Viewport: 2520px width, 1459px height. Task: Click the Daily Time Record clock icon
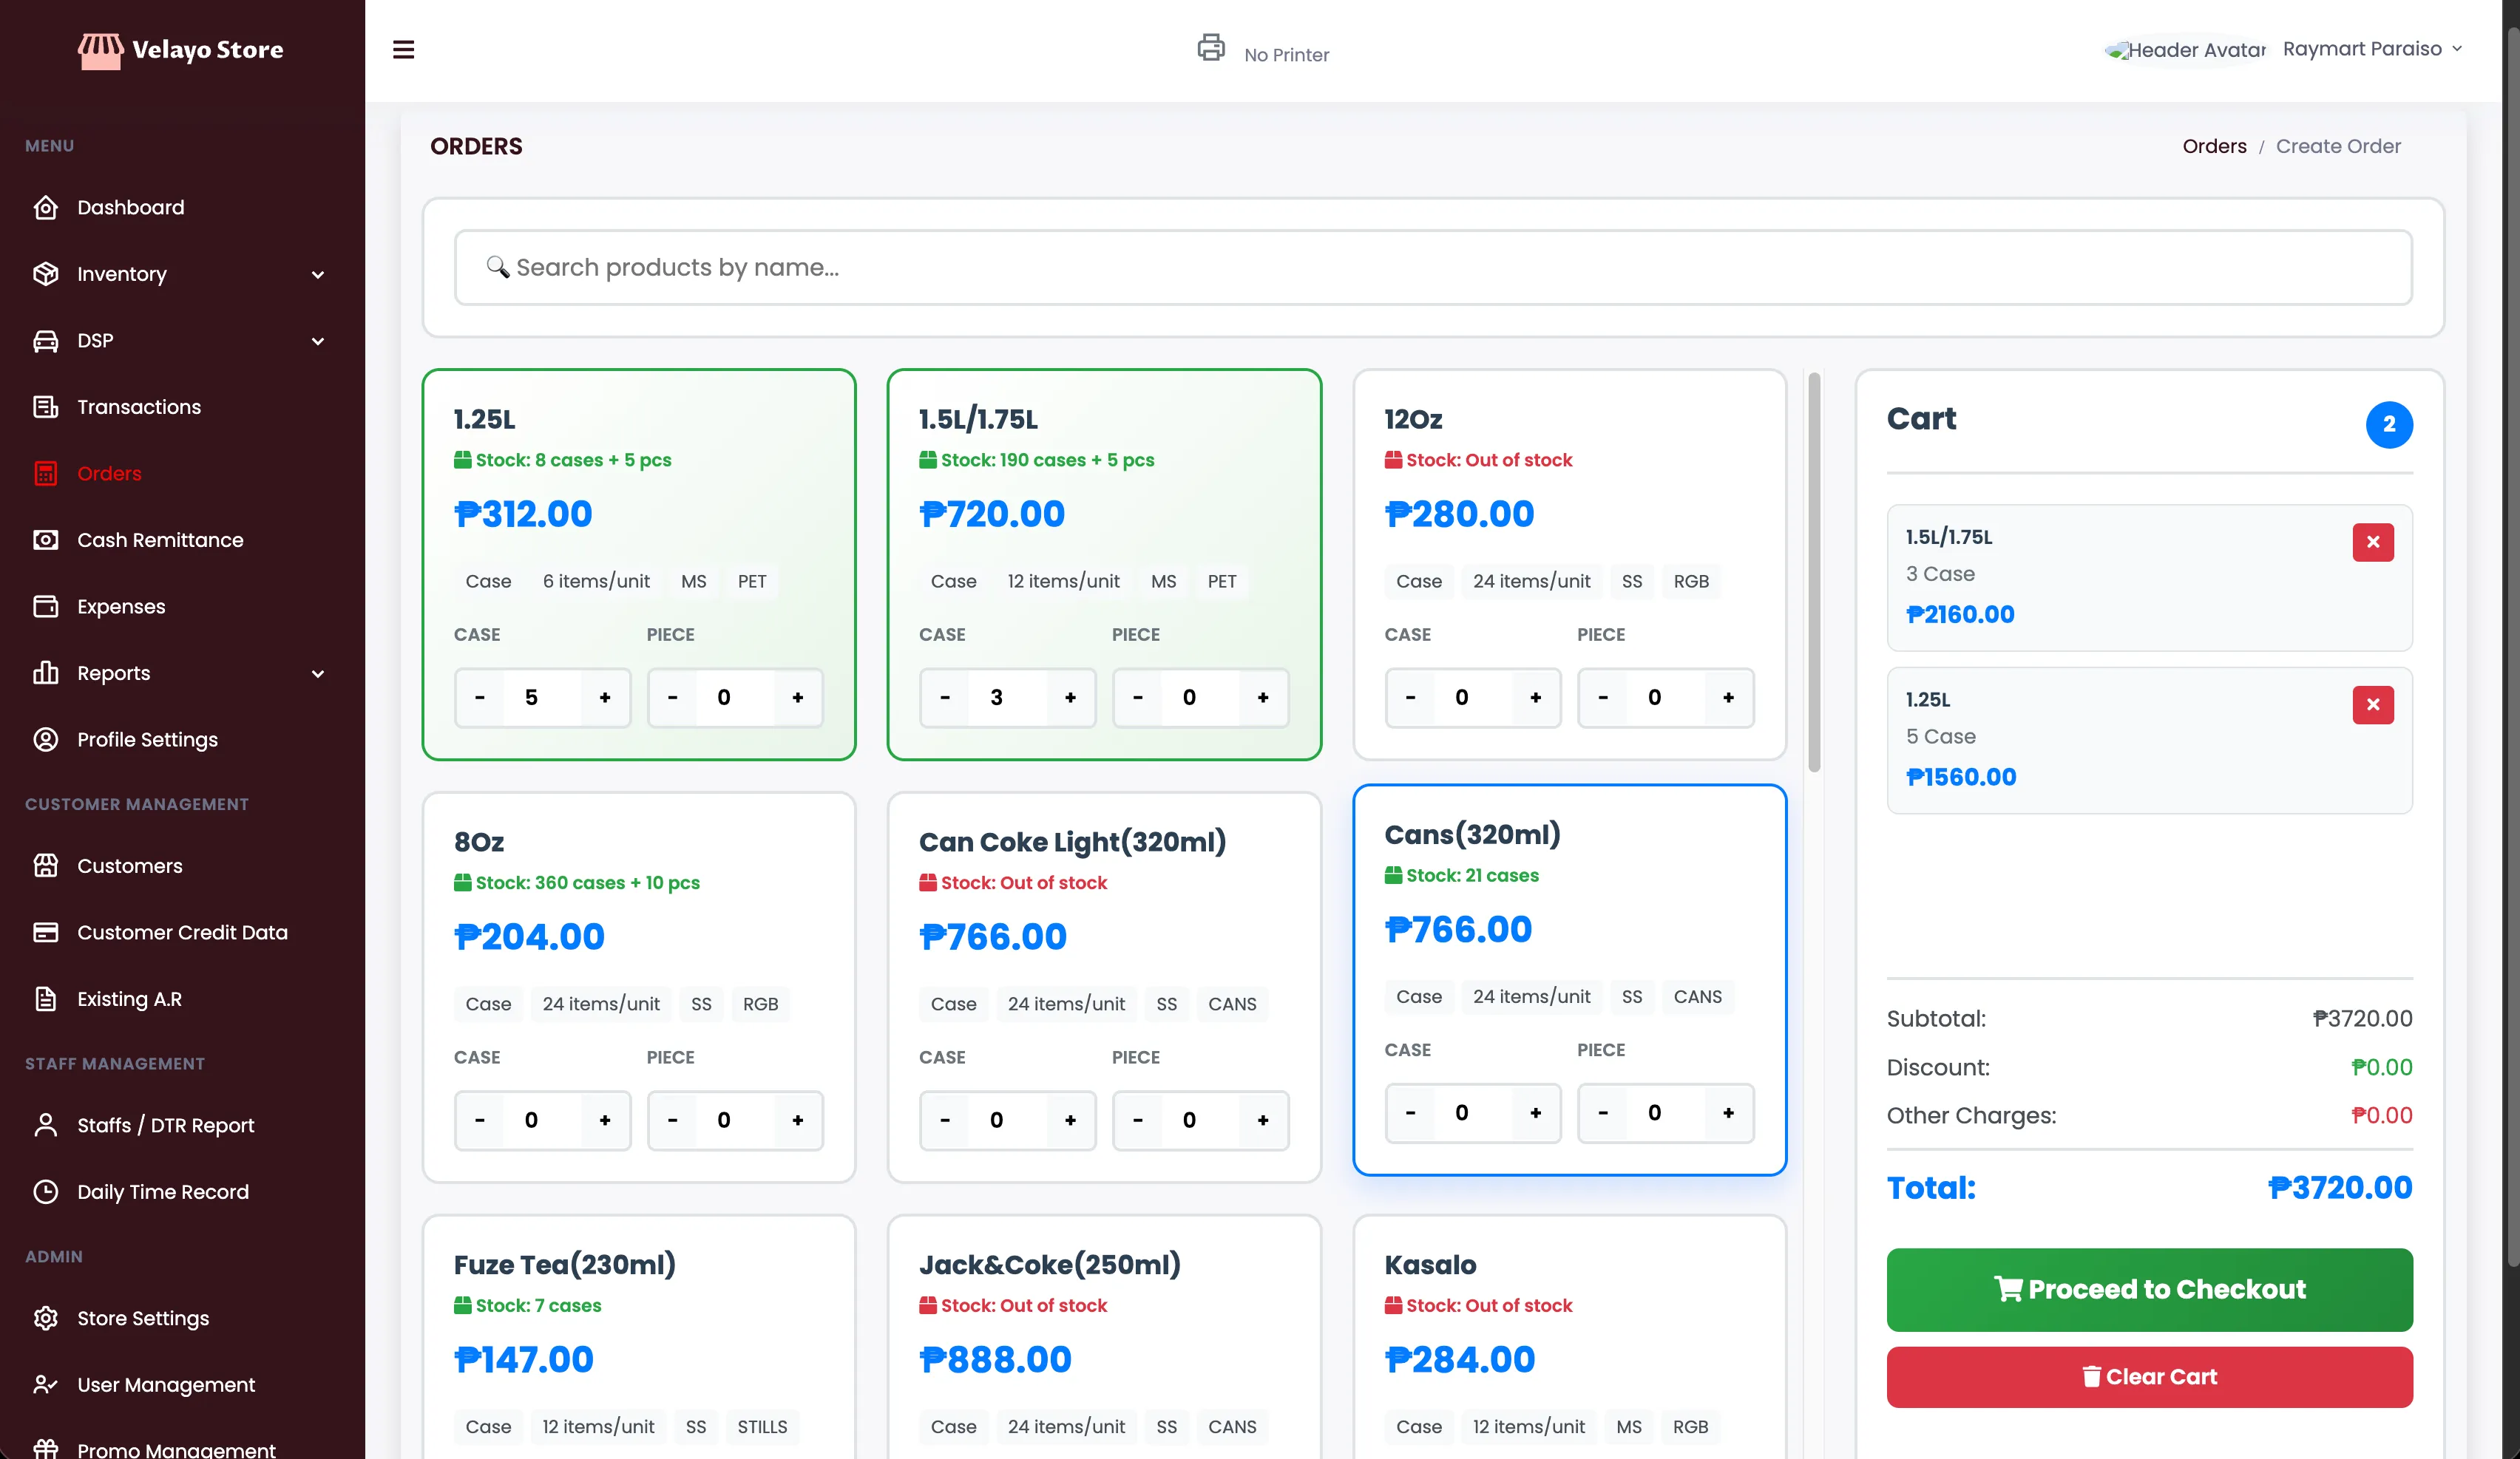coord(46,1192)
